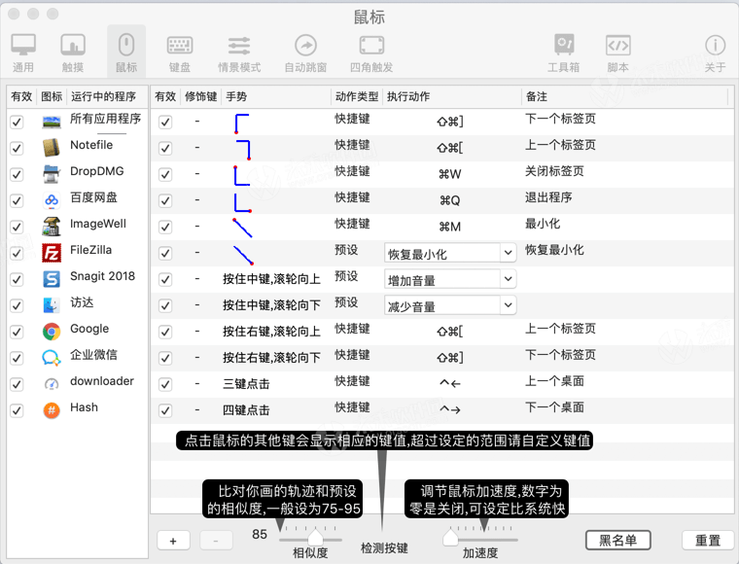Viewport: 739px width, 564px height.
Task: Click the 重置 reset button
Action: (x=708, y=540)
